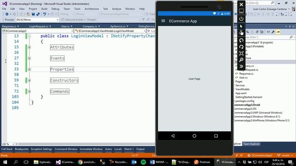The image size is (296, 166).
Task: Open the Undo history dropdown arrow
Action: 48,14
